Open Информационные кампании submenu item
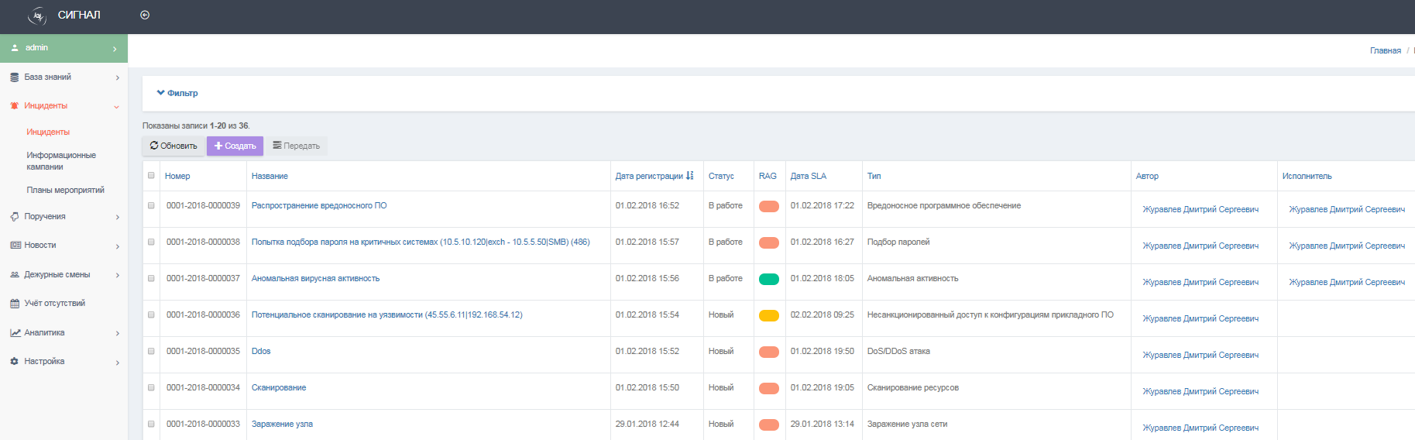 [61, 161]
